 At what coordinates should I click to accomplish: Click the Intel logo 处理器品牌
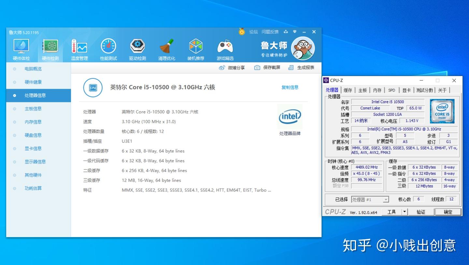click(290, 117)
